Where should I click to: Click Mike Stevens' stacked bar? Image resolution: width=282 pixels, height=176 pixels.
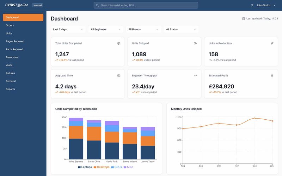coord(76,139)
